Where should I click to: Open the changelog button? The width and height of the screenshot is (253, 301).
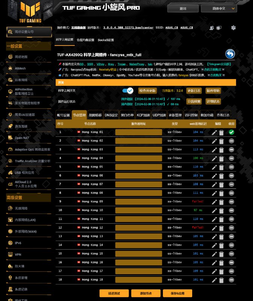pyautogui.click(x=194, y=91)
